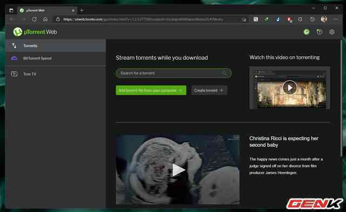Click the magnifier icon in search field
The width and height of the screenshot is (346, 212).
pyautogui.click(x=224, y=73)
